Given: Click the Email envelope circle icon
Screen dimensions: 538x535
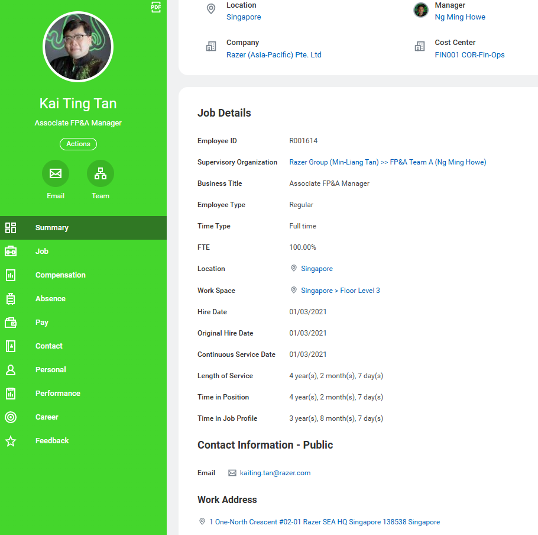Looking at the screenshot, I should pos(56,173).
